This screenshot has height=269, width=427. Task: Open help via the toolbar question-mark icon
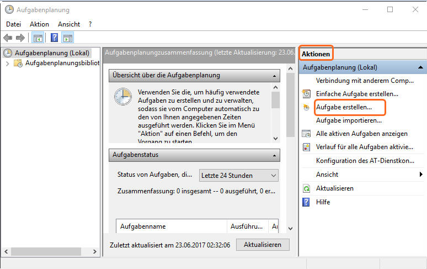54,38
